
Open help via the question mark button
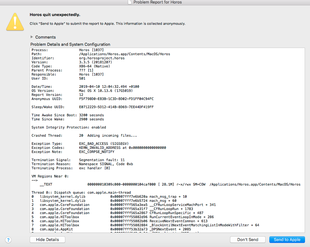click(x=8, y=240)
